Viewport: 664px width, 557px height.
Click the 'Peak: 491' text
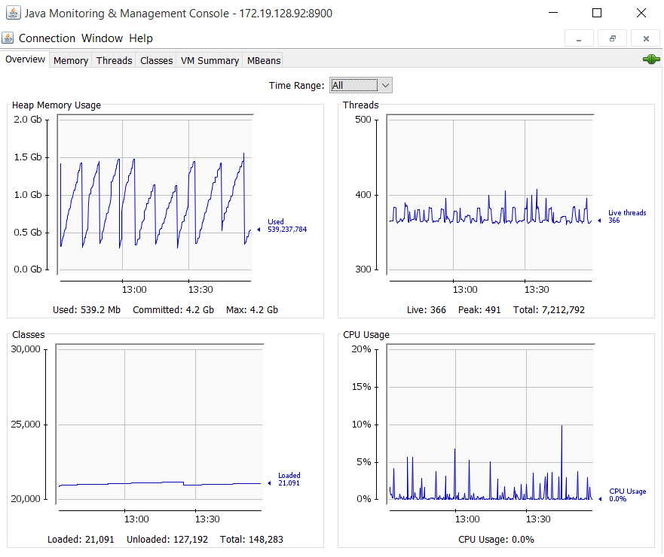tap(479, 309)
